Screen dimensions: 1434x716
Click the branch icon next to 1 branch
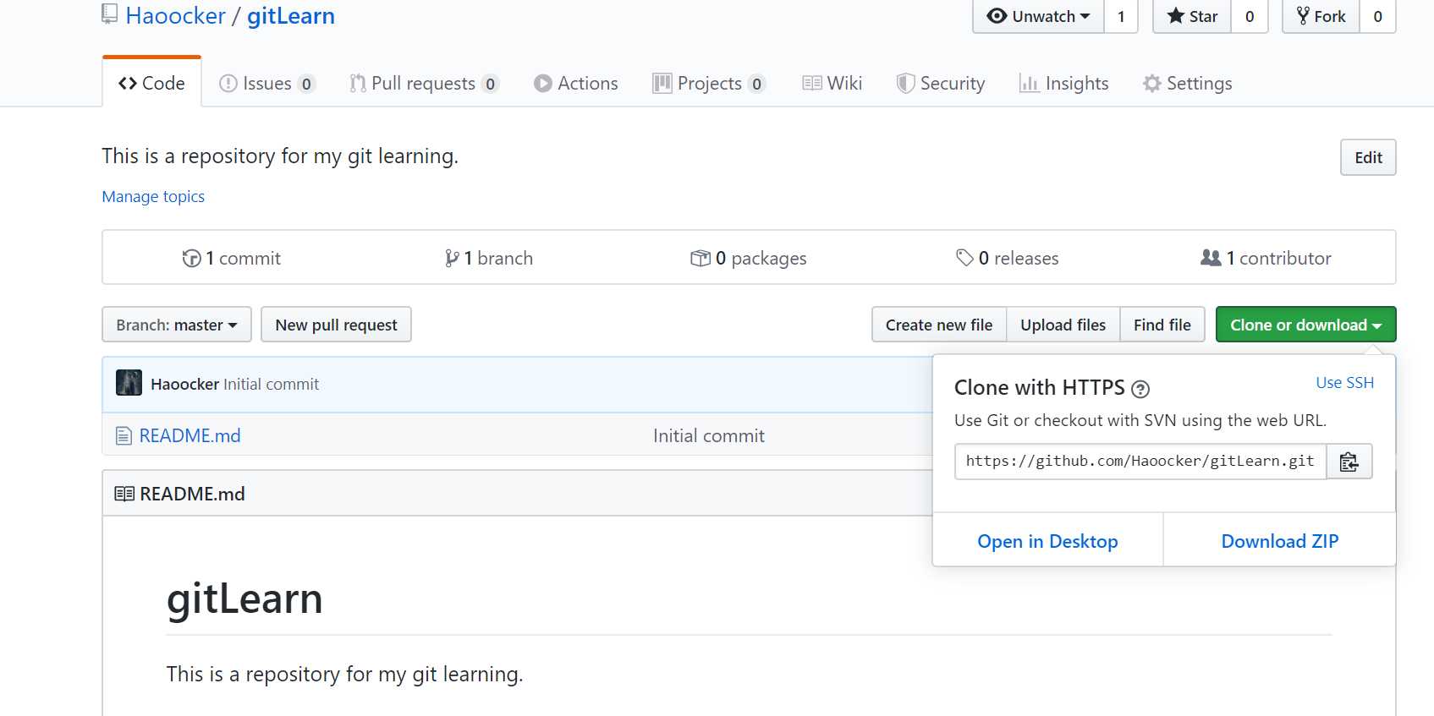point(452,259)
